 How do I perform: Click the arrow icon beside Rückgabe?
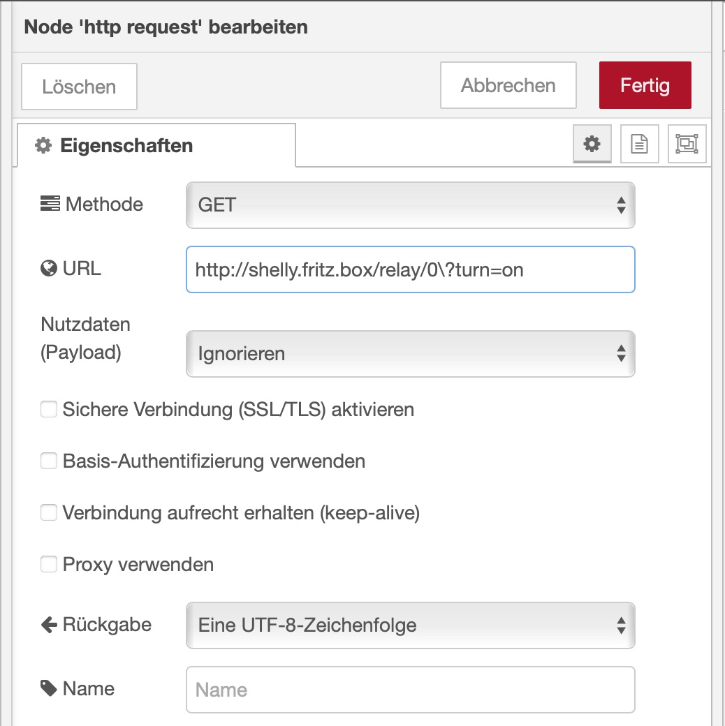pyautogui.click(x=49, y=625)
